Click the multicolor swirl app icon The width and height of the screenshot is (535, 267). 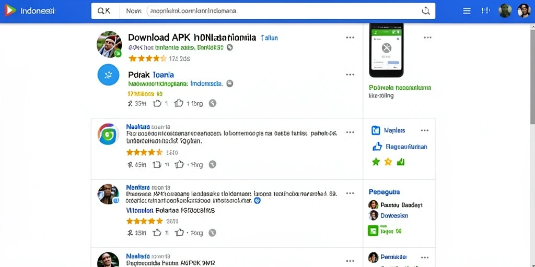[x=108, y=134]
